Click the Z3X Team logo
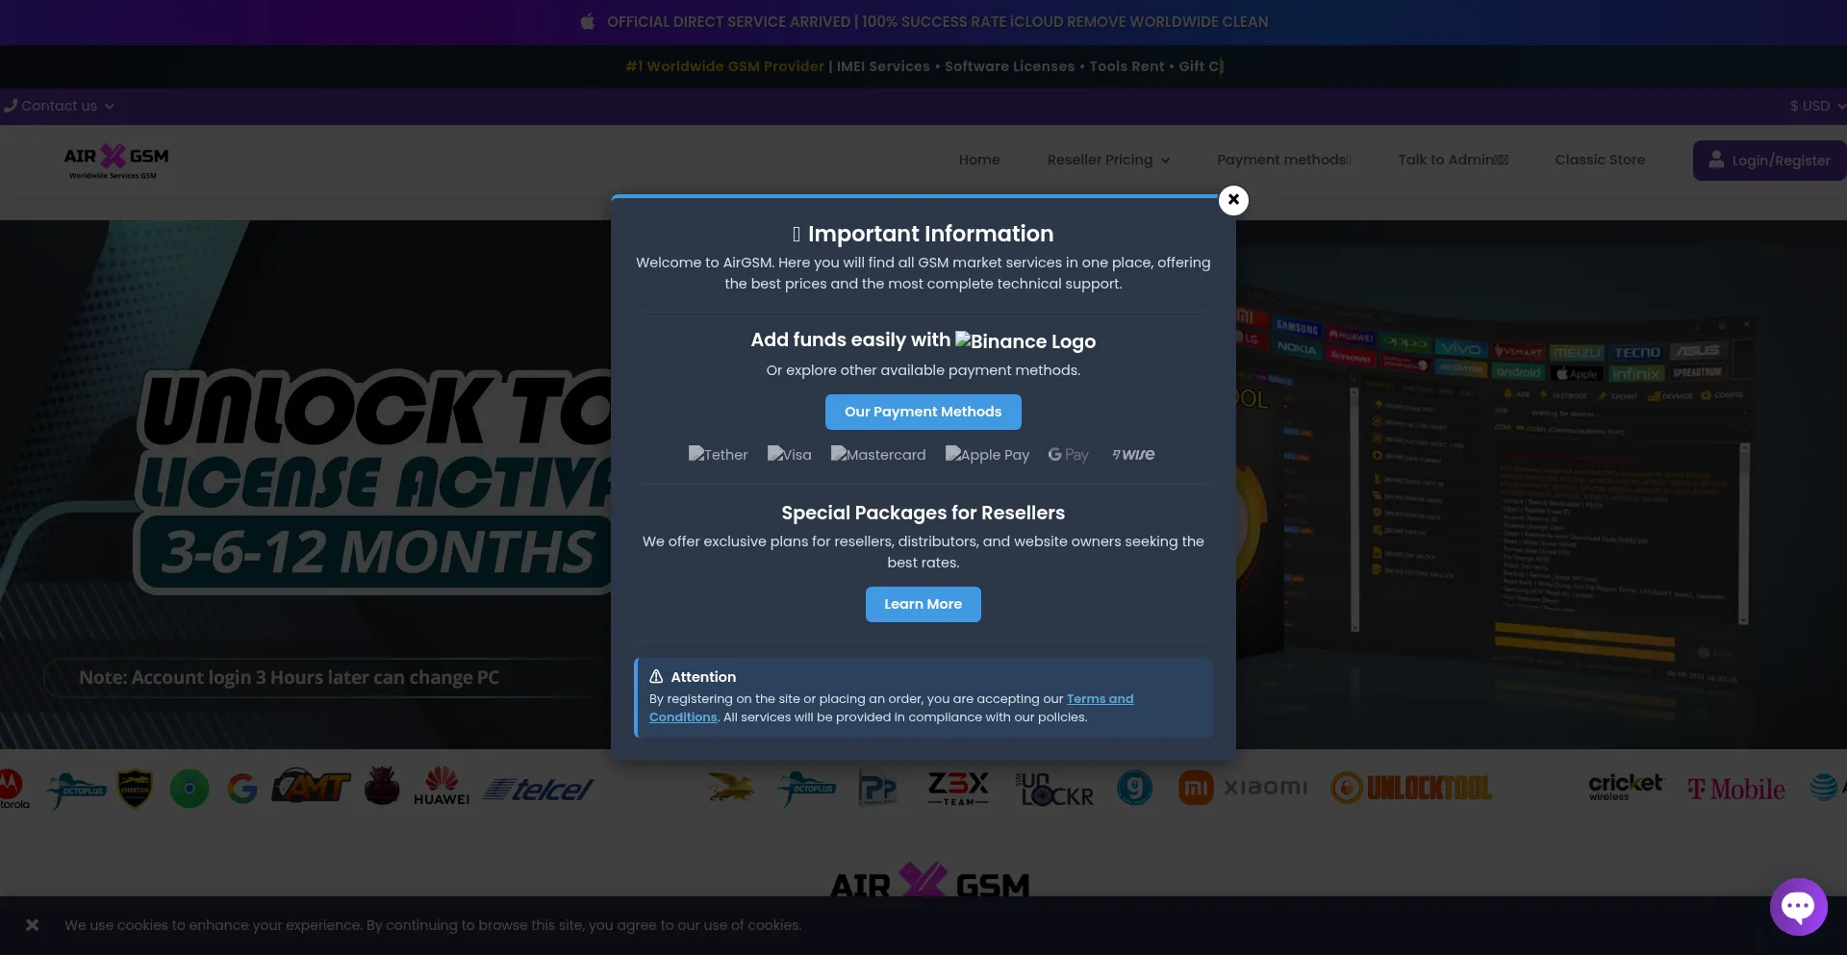 (958, 789)
